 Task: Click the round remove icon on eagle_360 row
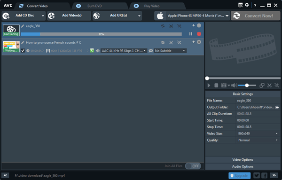pos(199,25)
